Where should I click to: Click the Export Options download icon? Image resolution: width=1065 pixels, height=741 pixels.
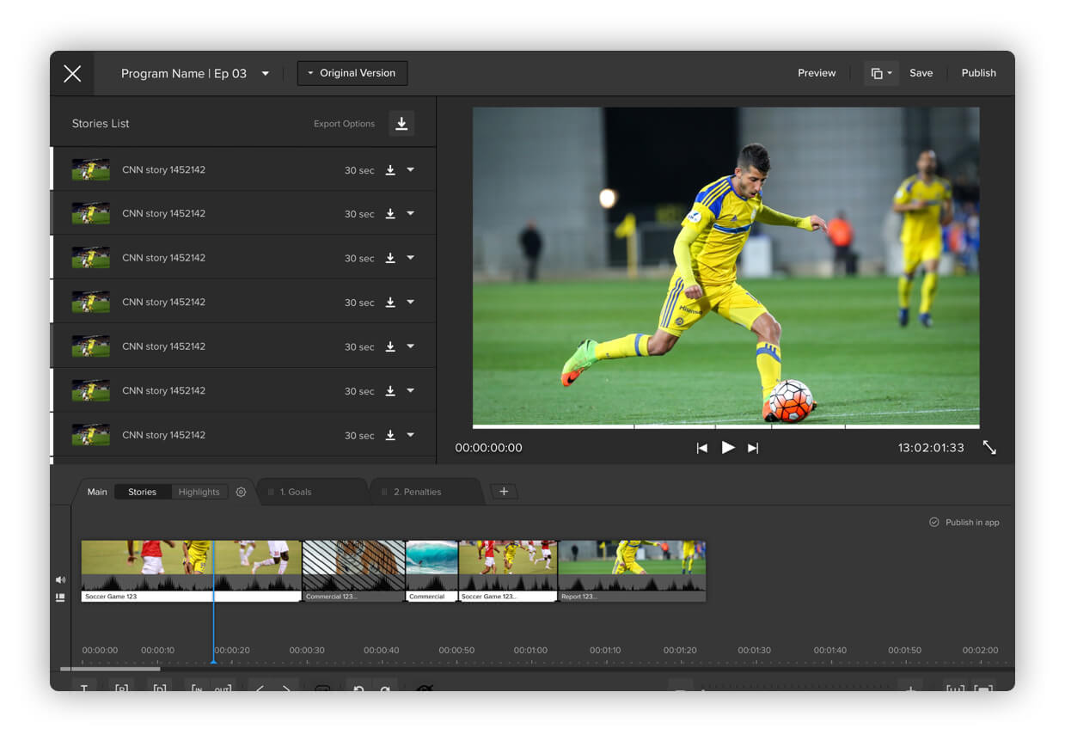(x=401, y=124)
